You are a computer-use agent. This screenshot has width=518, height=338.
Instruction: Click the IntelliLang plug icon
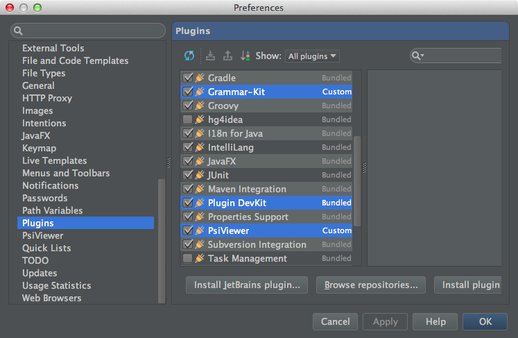point(200,147)
